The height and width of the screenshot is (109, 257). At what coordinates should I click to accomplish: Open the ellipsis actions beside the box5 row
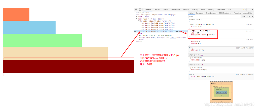(135, 31)
